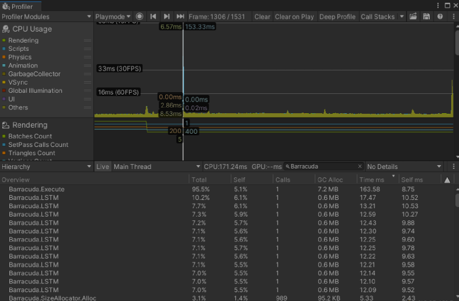Click the record profiling button
The image size is (459, 301).
(140, 17)
